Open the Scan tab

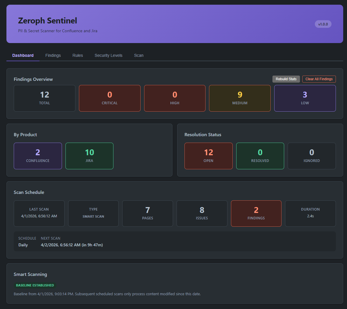[x=139, y=55]
